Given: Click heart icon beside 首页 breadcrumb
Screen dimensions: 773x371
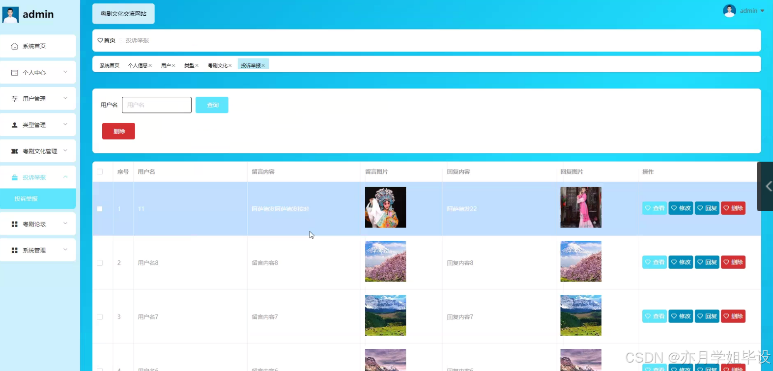Looking at the screenshot, I should pyautogui.click(x=100, y=40).
